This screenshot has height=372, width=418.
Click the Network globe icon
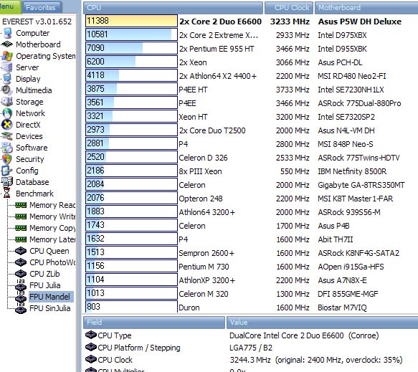pyautogui.click(x=7, y=113)
